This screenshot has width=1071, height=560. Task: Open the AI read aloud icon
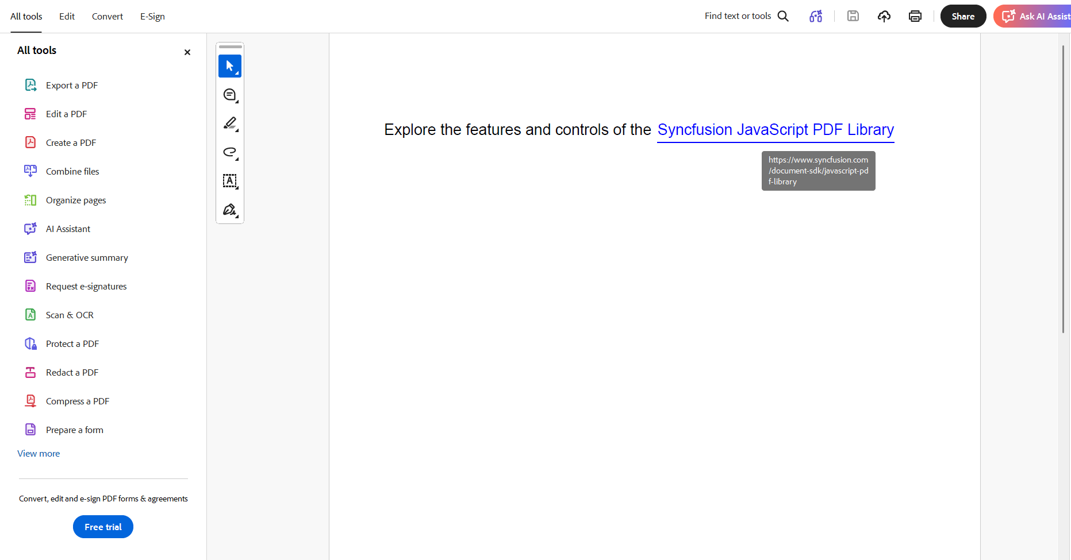point(816,16)
